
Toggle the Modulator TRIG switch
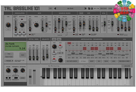20,34
